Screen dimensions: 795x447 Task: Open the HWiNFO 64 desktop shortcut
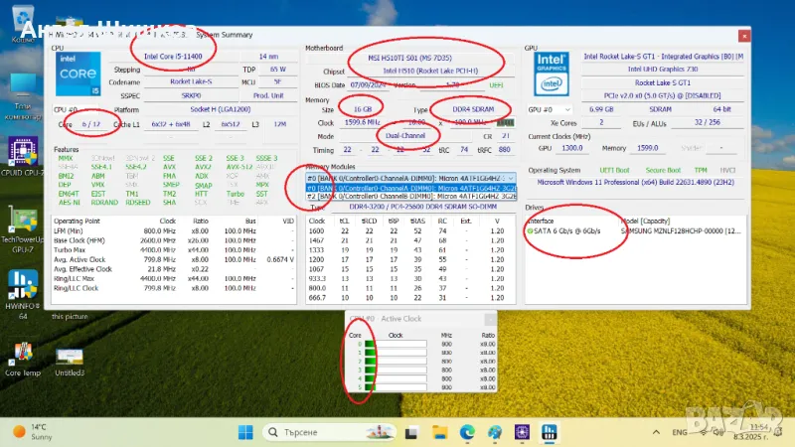(x=21, y=285)
